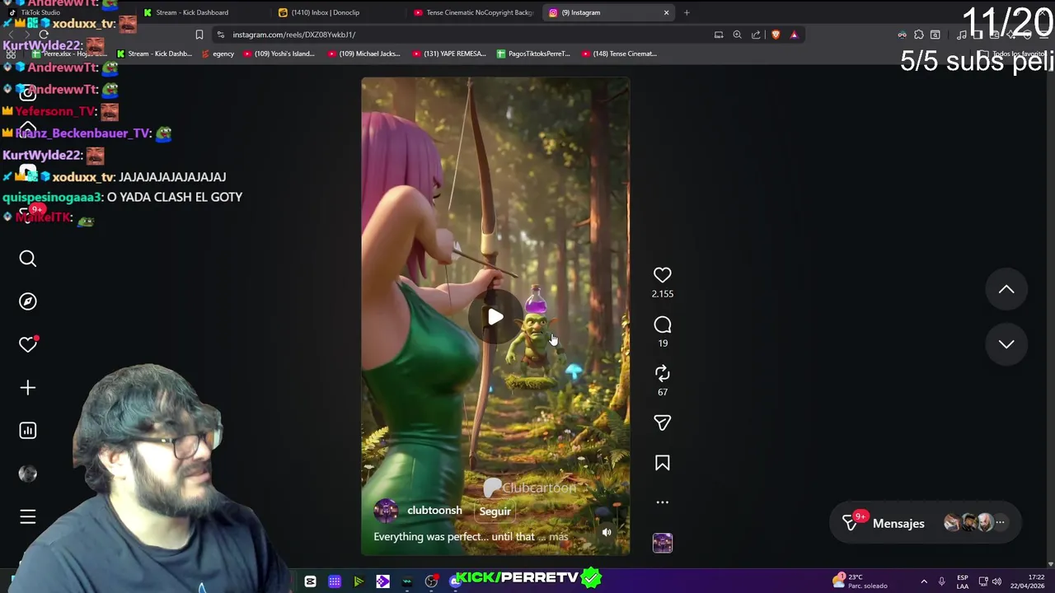Expand caption with 'más' link
Image resolution: width=1055 pixels, height=593 pixels.
click(559, 537)
